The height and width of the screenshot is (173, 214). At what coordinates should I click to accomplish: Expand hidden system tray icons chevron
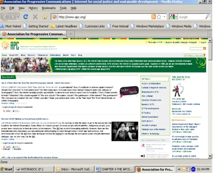(179, 169)
